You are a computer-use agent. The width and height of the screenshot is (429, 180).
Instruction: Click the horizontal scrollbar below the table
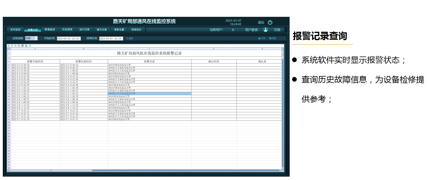(x=51, y=170)
